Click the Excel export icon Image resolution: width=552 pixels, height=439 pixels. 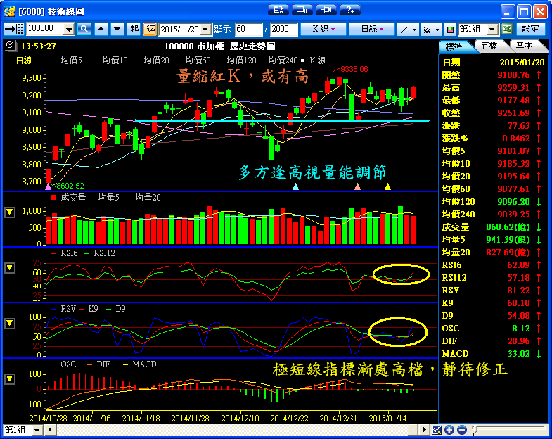507,29
